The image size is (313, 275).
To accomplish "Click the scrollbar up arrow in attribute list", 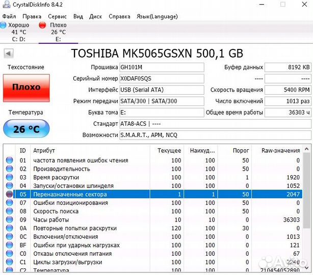I will coord(307,149).
